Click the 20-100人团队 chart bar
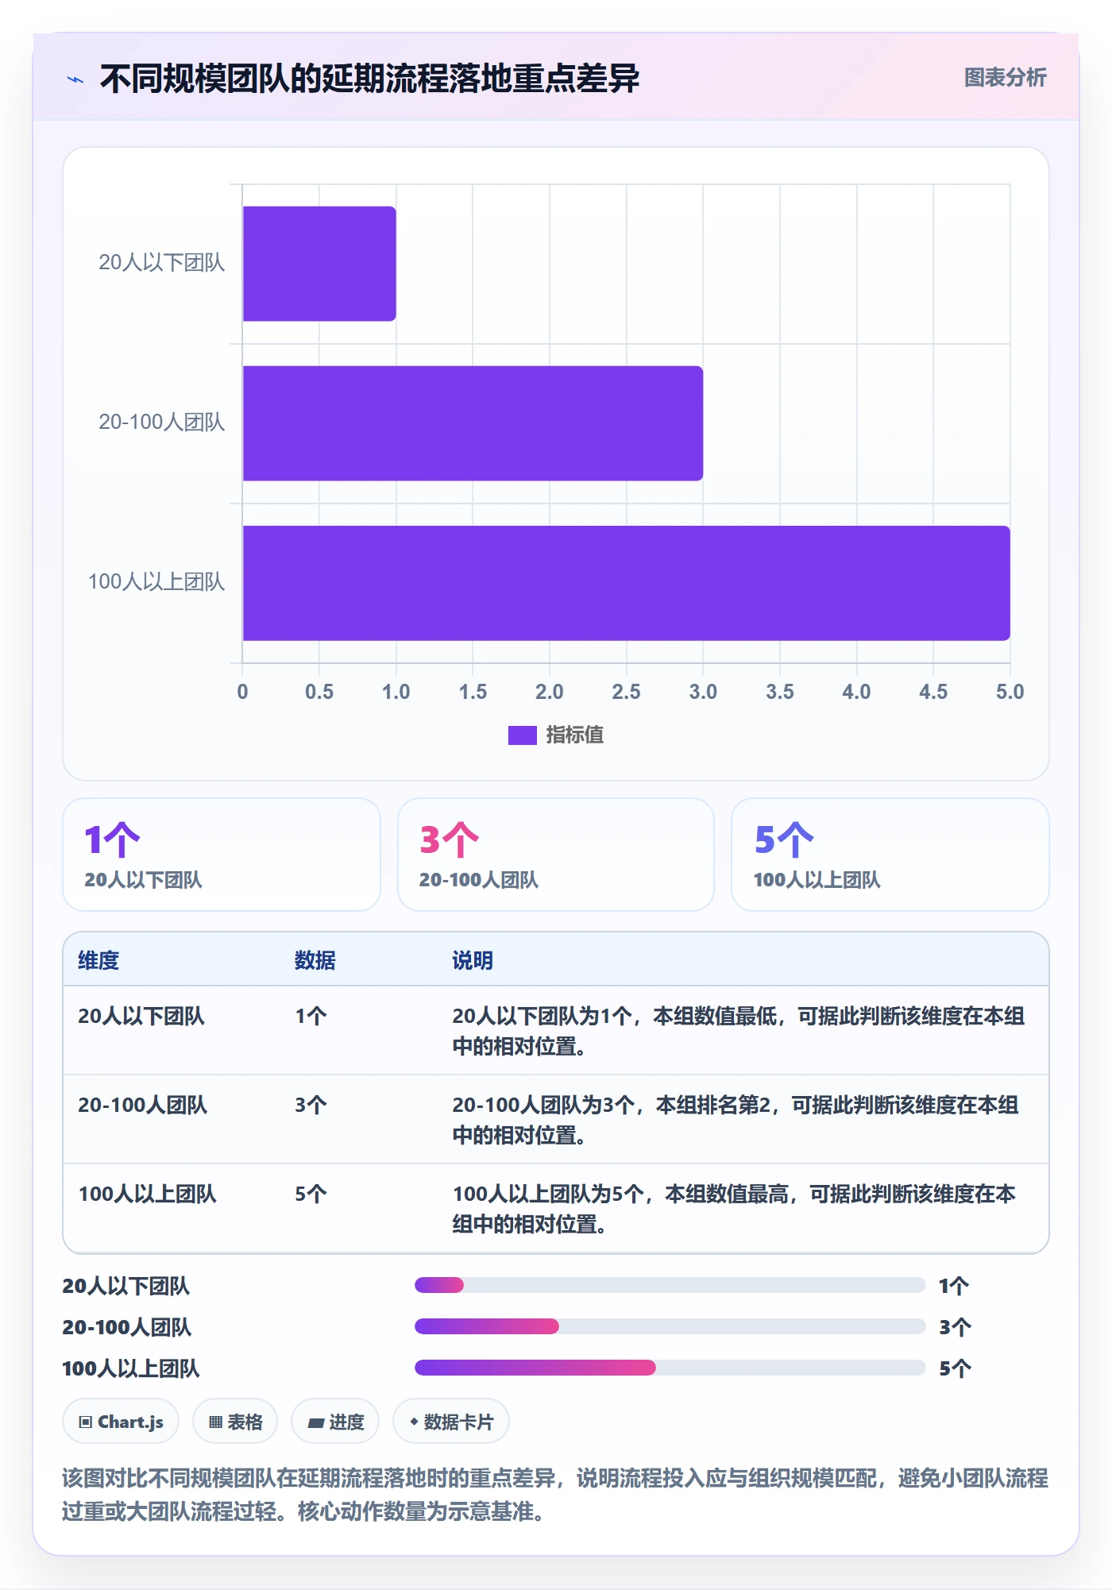The width and height of the screenshot is (1112, 1590). coord(473,423)
